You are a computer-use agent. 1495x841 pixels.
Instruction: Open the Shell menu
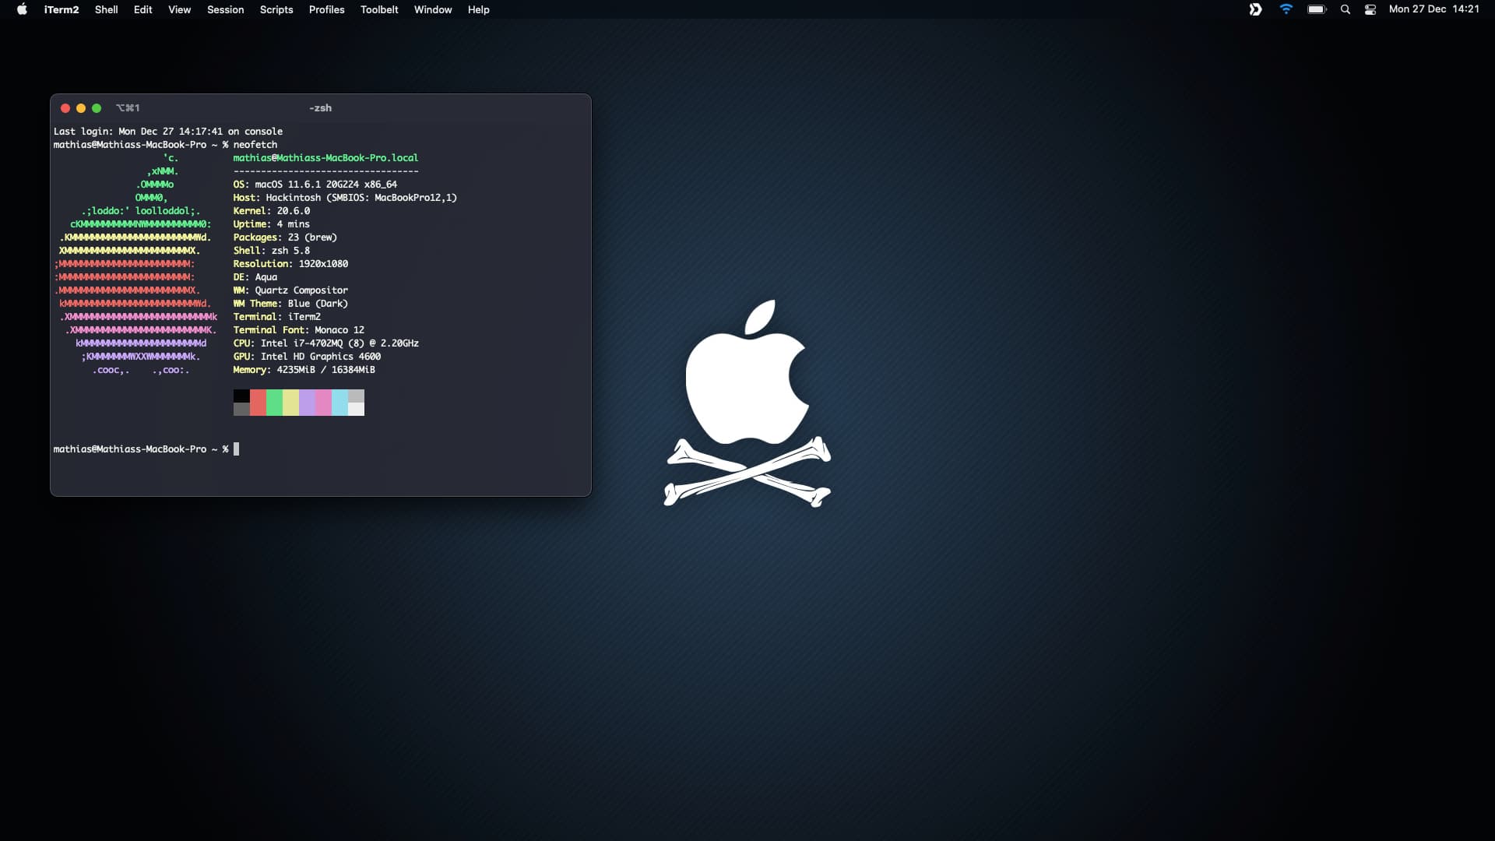pyautogui.click(x=106, y=9)
